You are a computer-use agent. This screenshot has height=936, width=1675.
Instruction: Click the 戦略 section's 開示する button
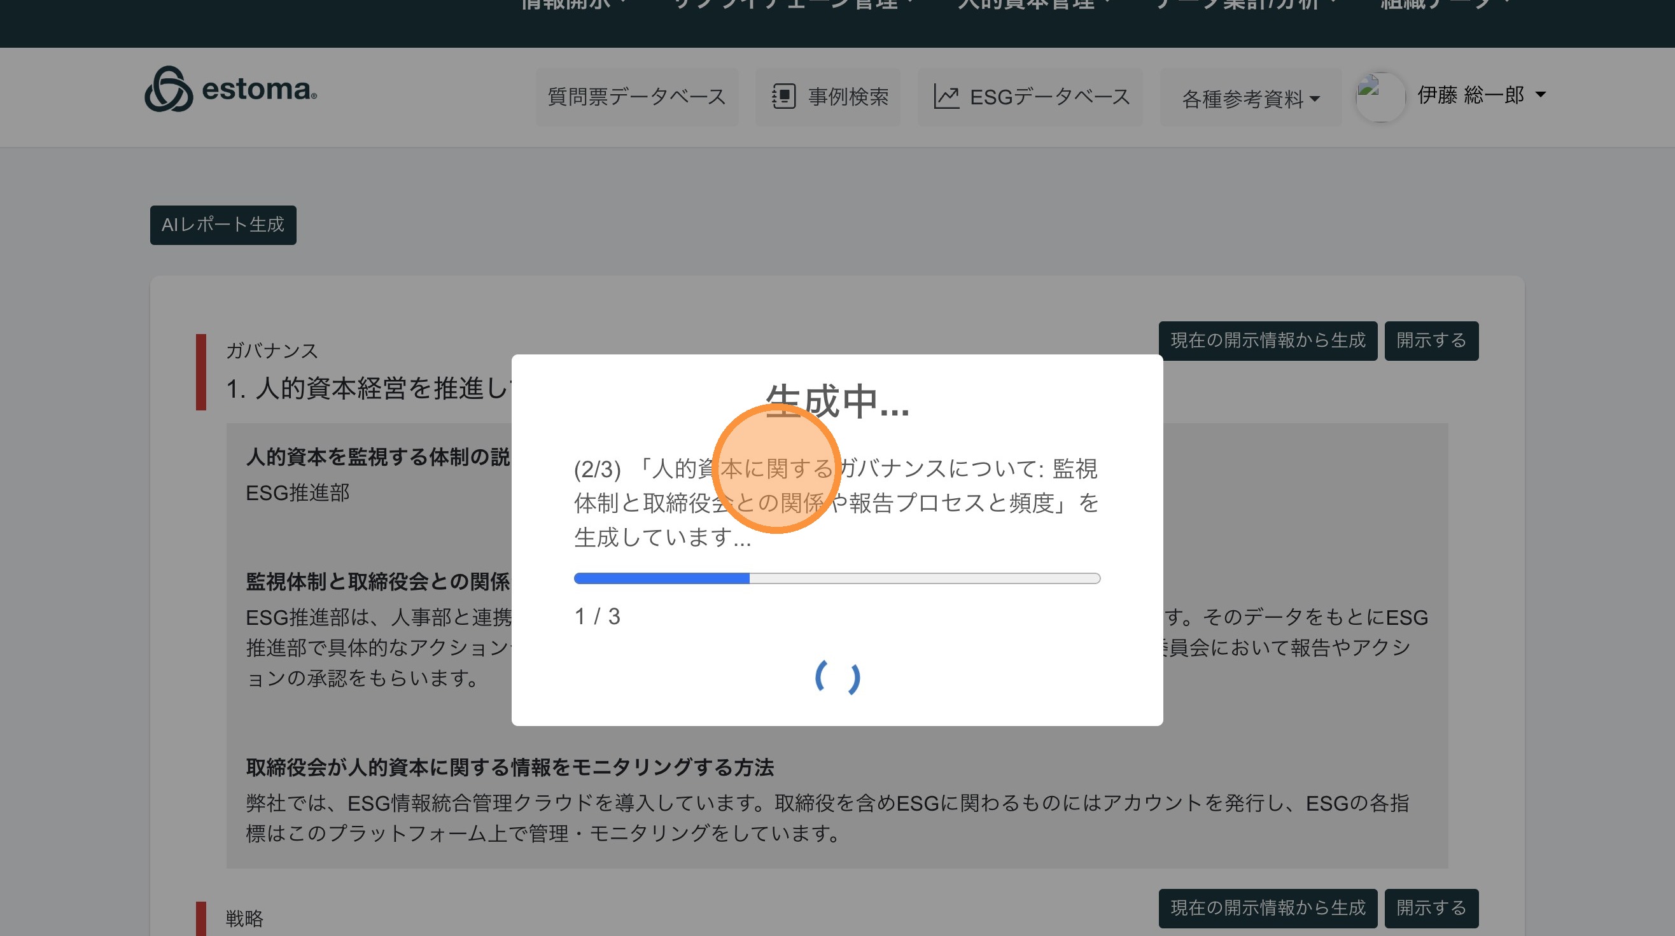1431,908
